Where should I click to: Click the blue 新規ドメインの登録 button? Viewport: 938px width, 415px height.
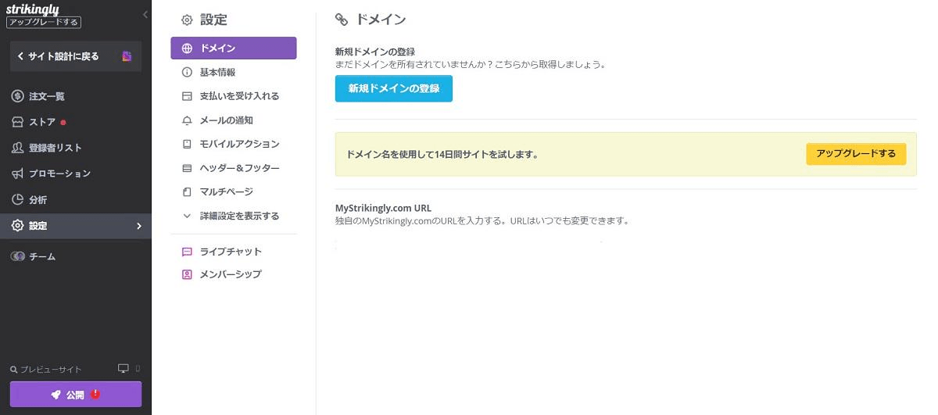pos(394,89)
